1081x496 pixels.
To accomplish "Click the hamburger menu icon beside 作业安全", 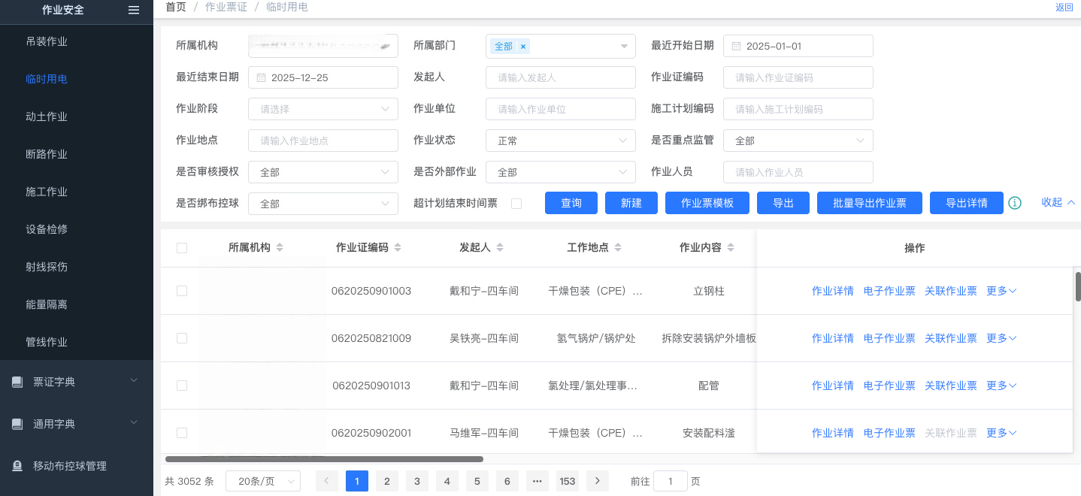I will point(134,10).
